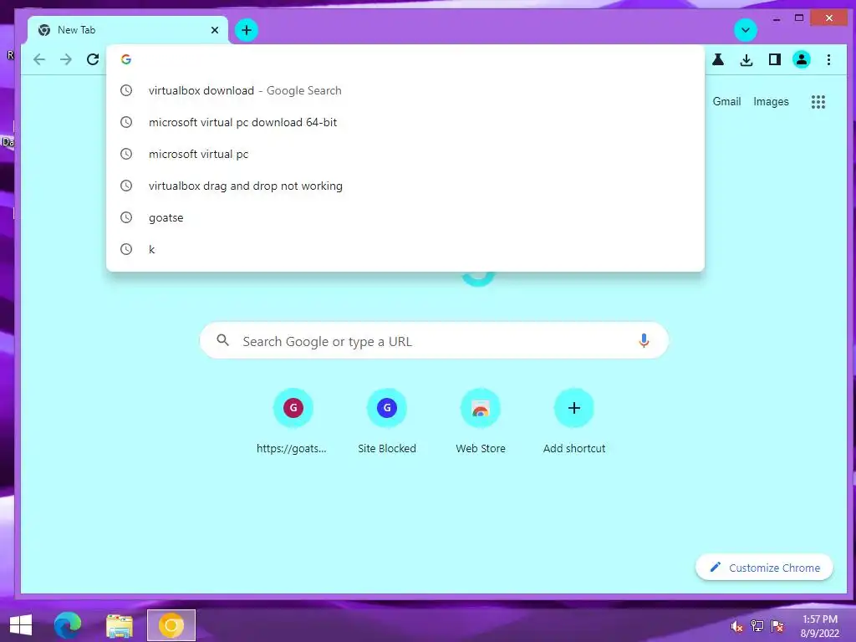The image size is (856, 642).
Task: Open File Explorer from taskbar
Action: click(120, 625)
